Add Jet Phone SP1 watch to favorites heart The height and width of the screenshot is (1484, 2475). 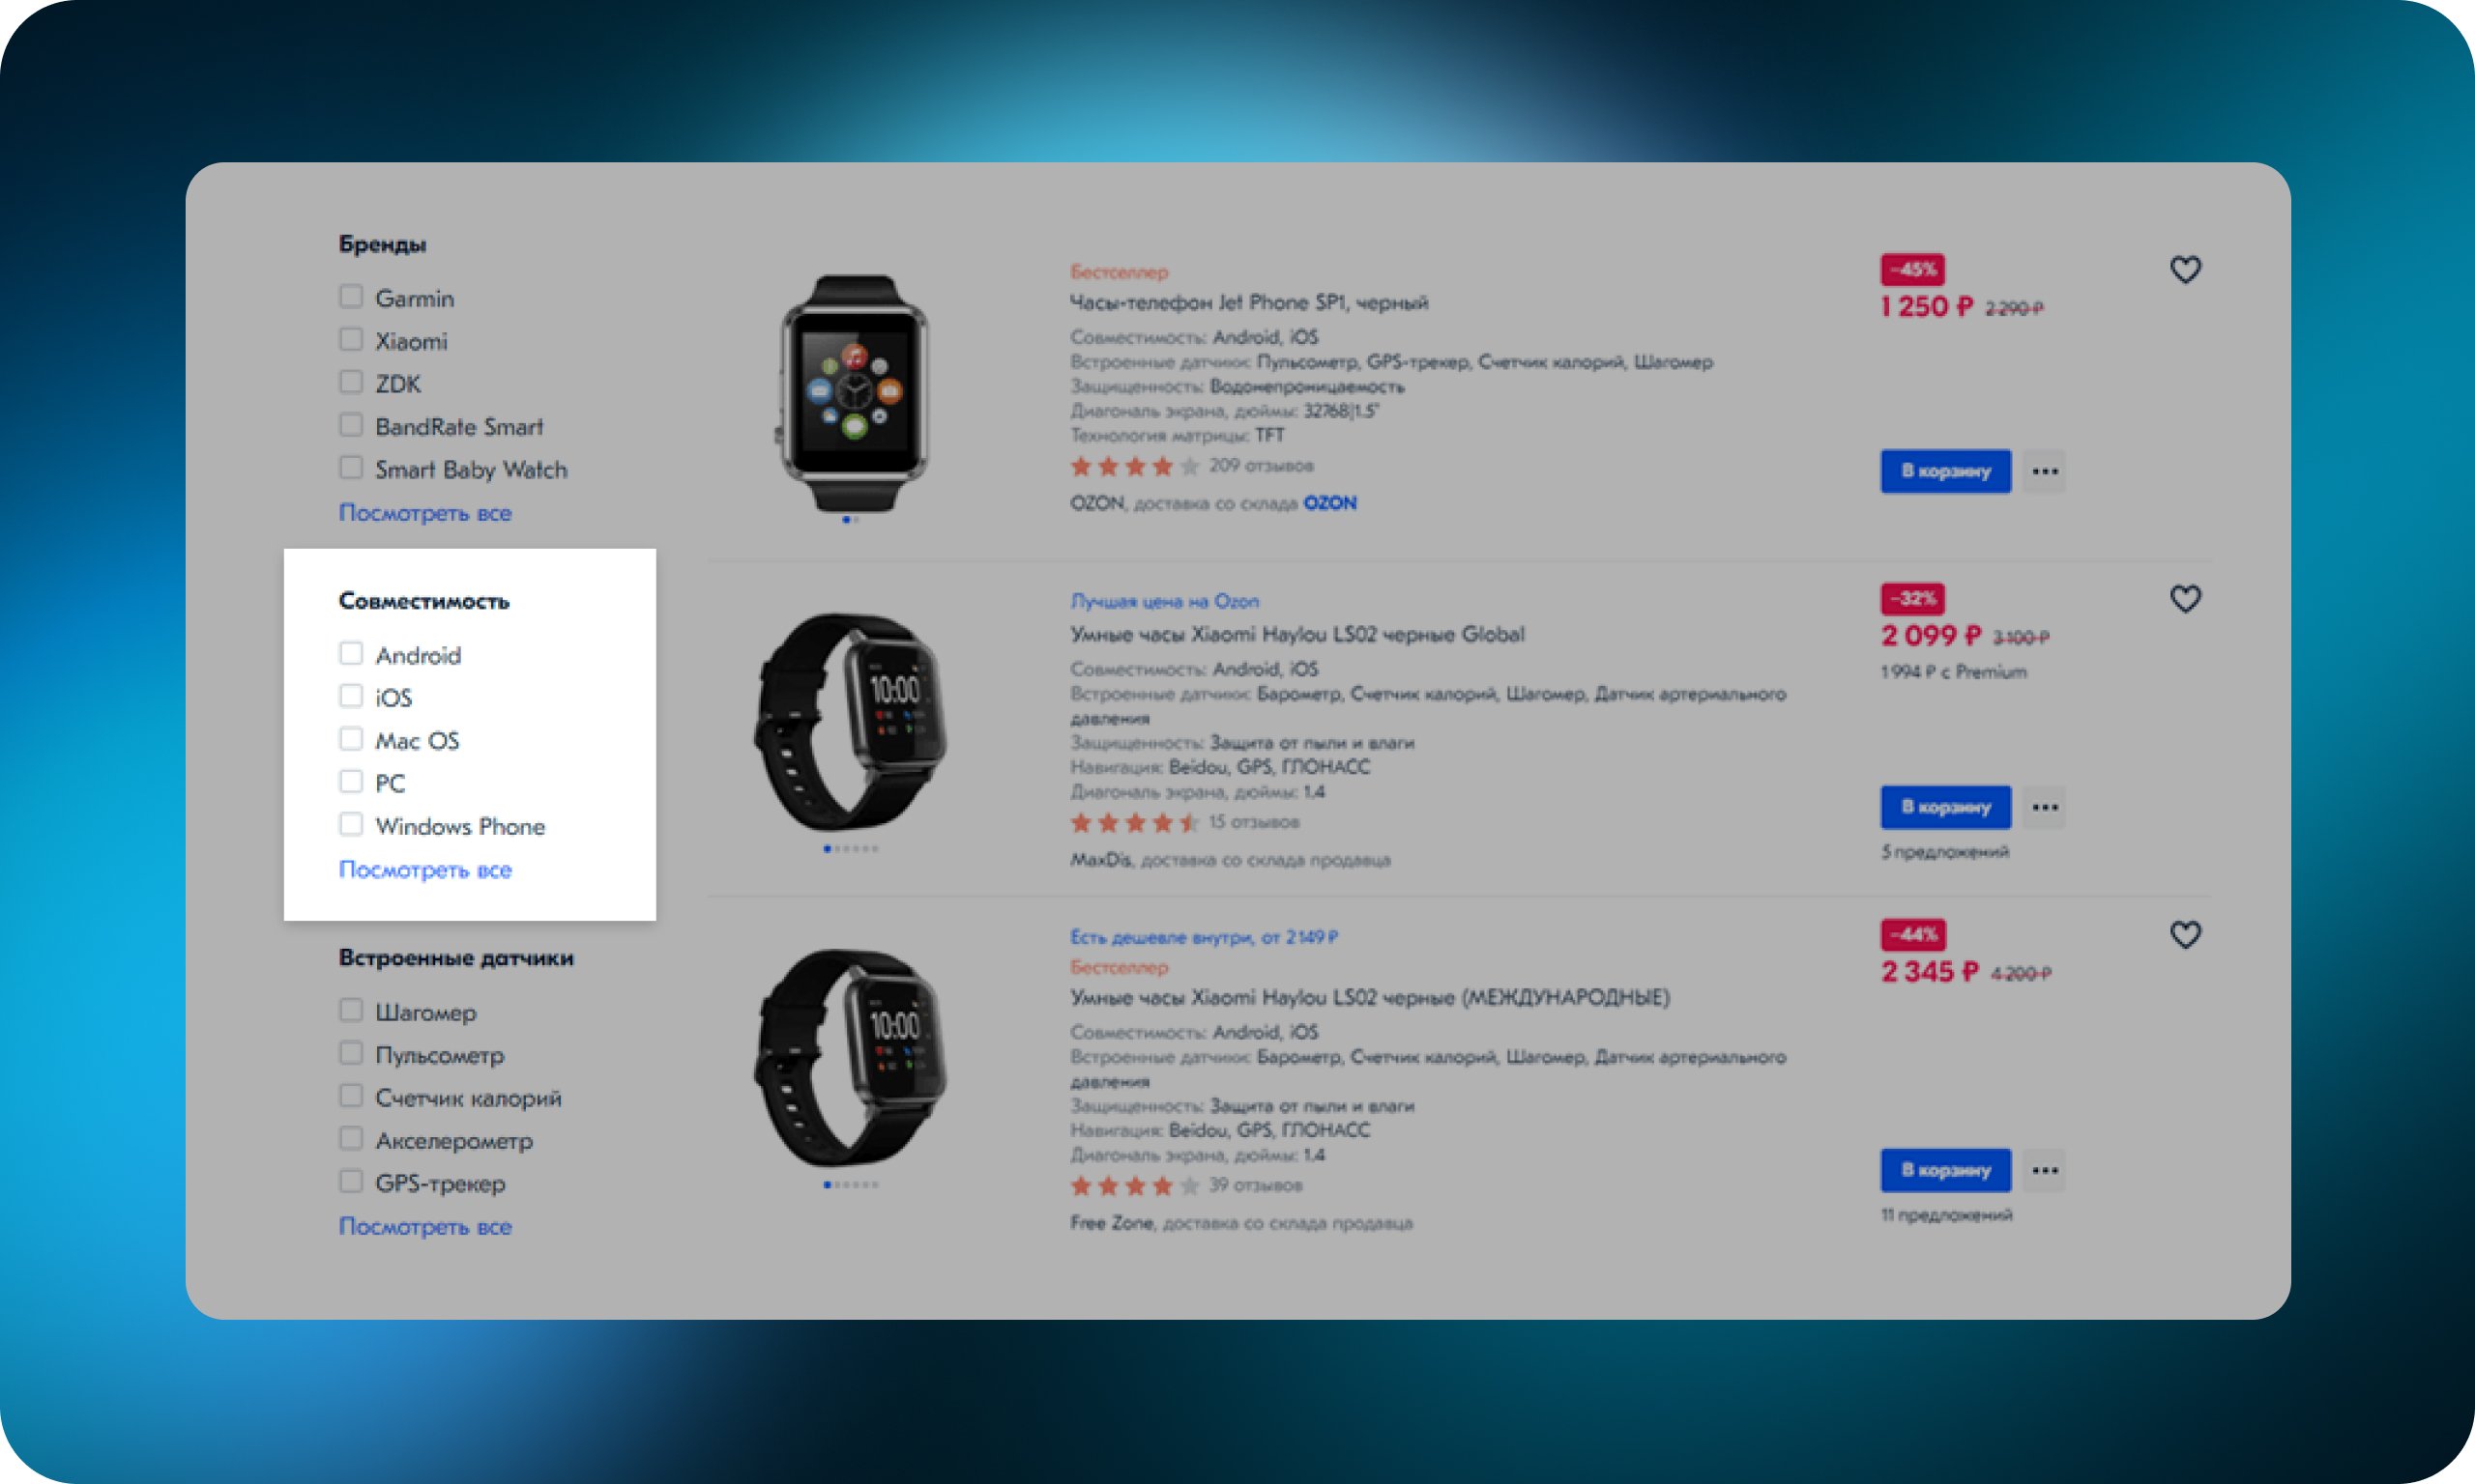pos(2185,270)
